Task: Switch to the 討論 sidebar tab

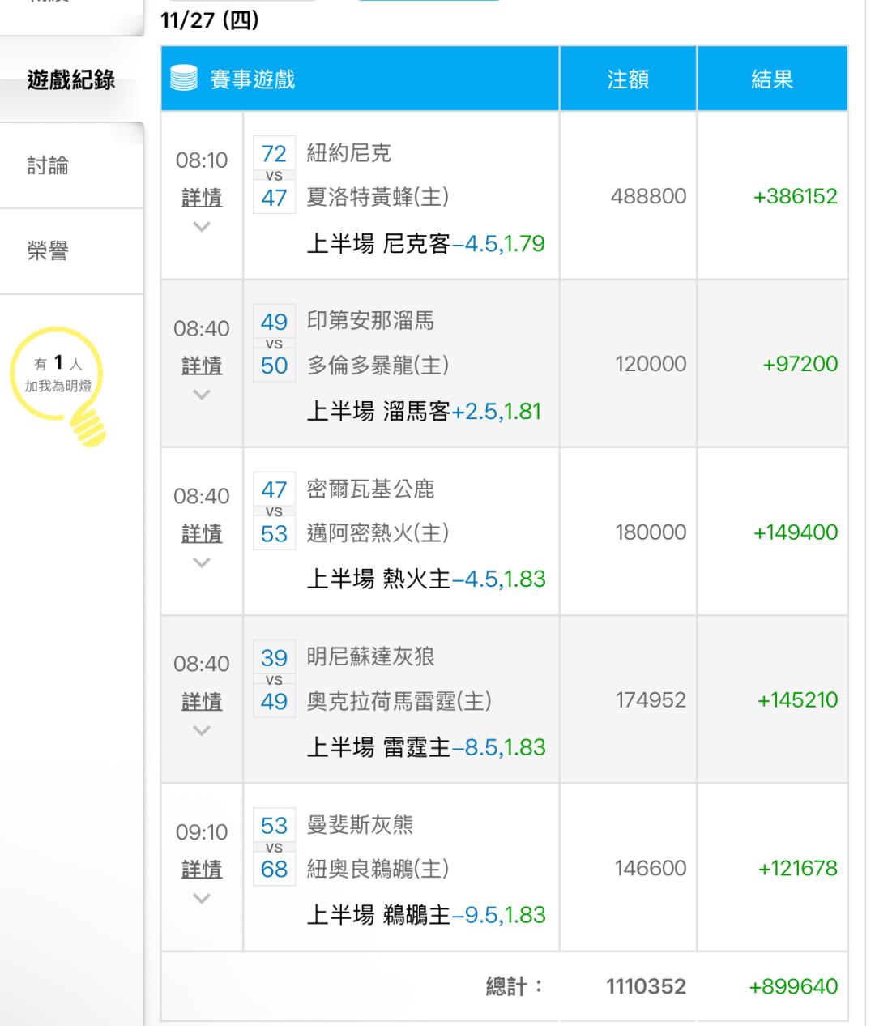Action: click(49, 165)
